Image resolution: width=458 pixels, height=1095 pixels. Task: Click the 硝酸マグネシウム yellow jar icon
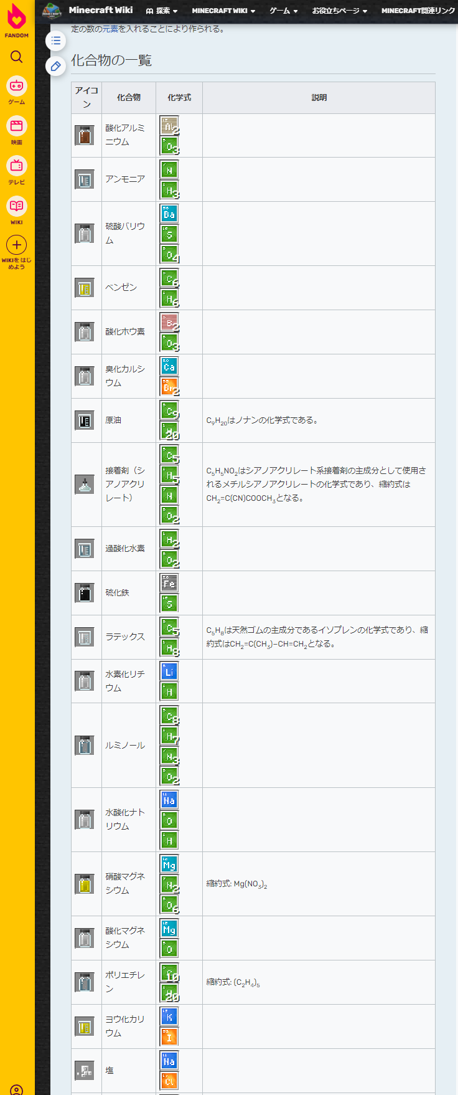click(x=85, y=883)
